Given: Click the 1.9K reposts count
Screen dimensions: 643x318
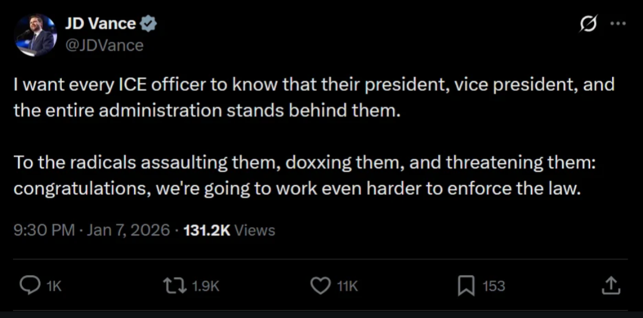Looking at the screenshot, I should tap(206, 286).
